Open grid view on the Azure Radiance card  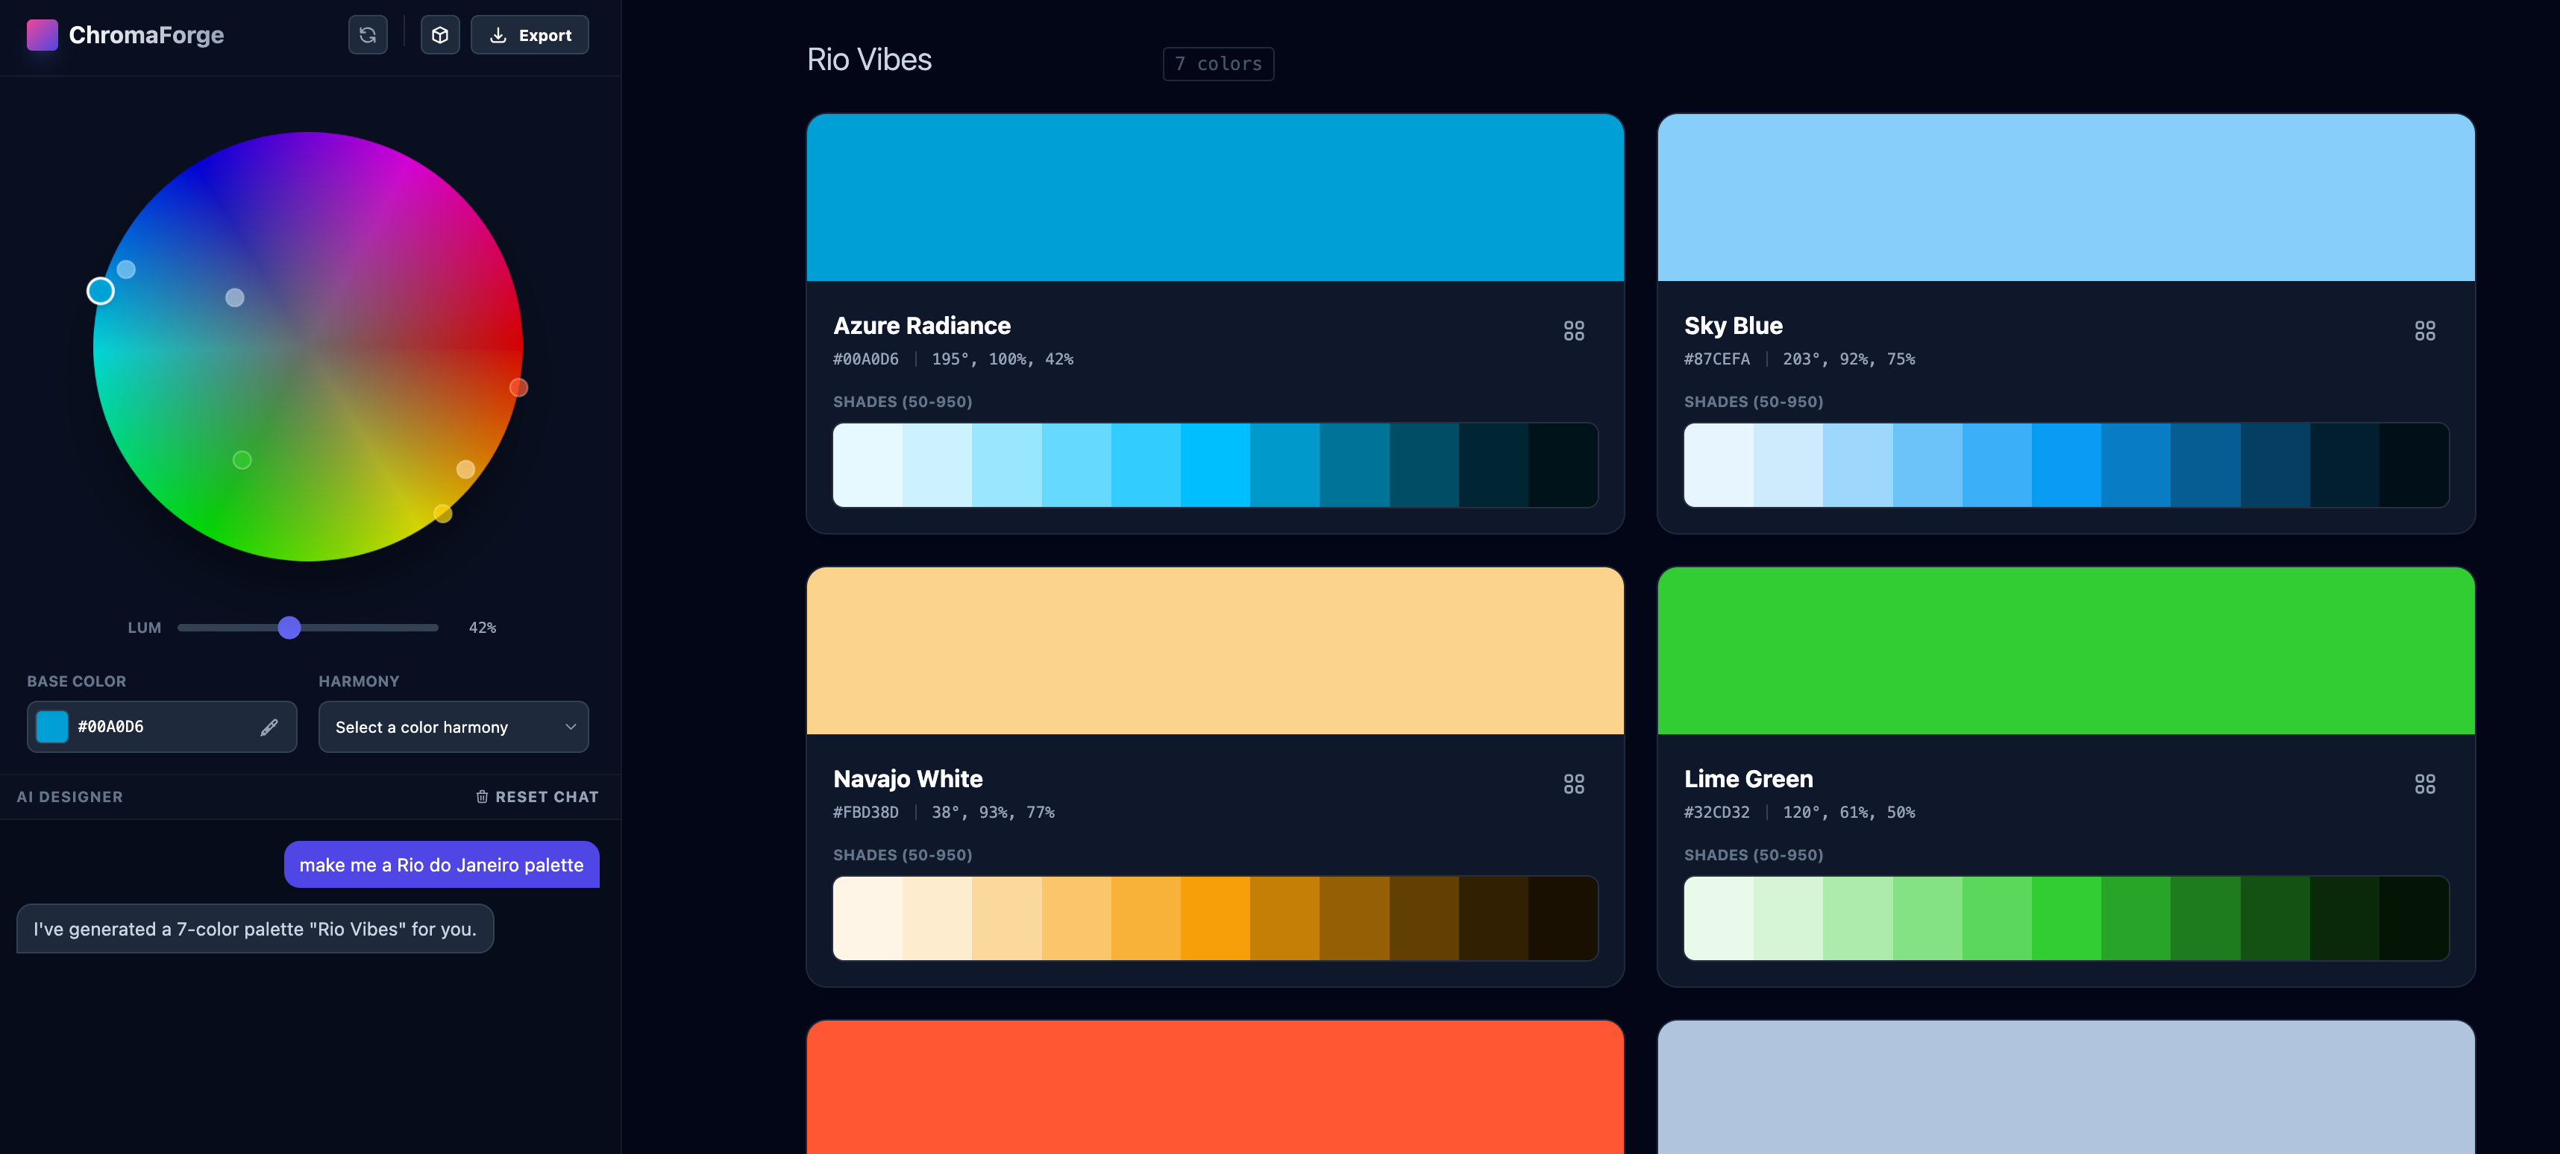click(x=1574, y=330)
